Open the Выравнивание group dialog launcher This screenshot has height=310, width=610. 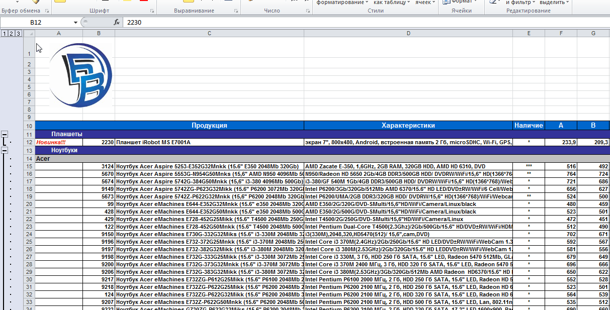[236, 11]
